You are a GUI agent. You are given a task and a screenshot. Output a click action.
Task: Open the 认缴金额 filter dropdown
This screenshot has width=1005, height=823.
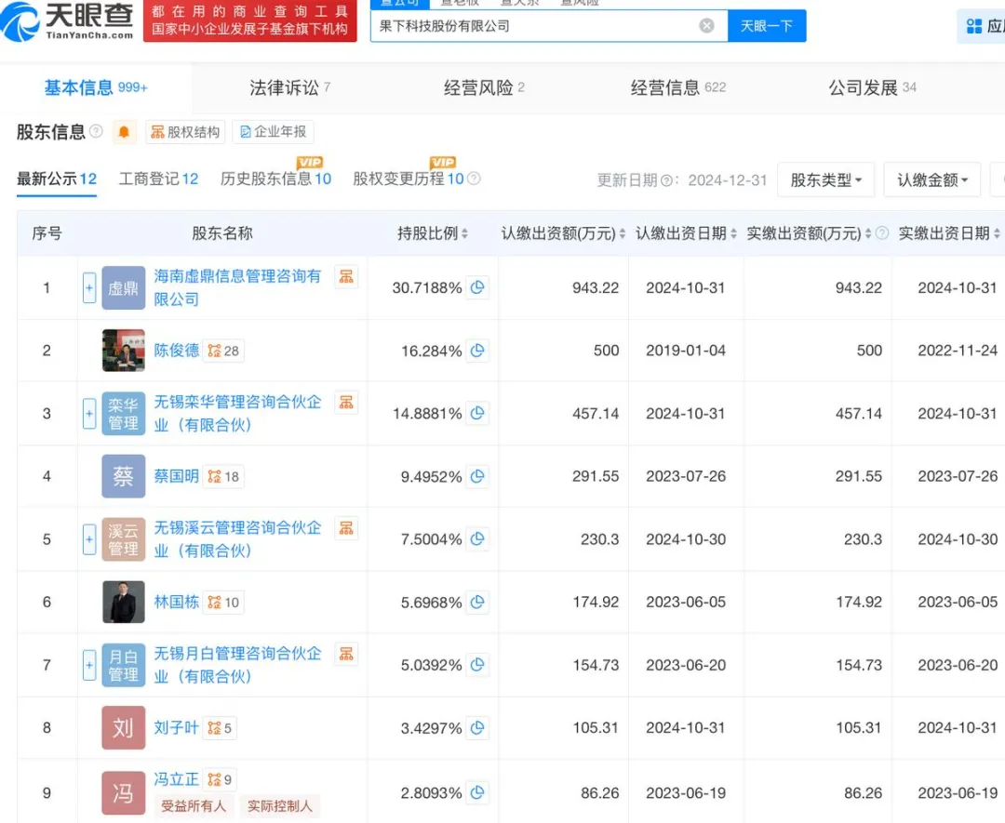pyautogui.click(x=931, y=179)
